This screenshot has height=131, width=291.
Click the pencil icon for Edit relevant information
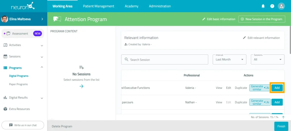[244, 38]
